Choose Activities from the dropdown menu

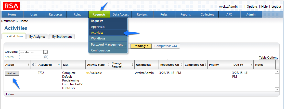[x=108, y=33]
